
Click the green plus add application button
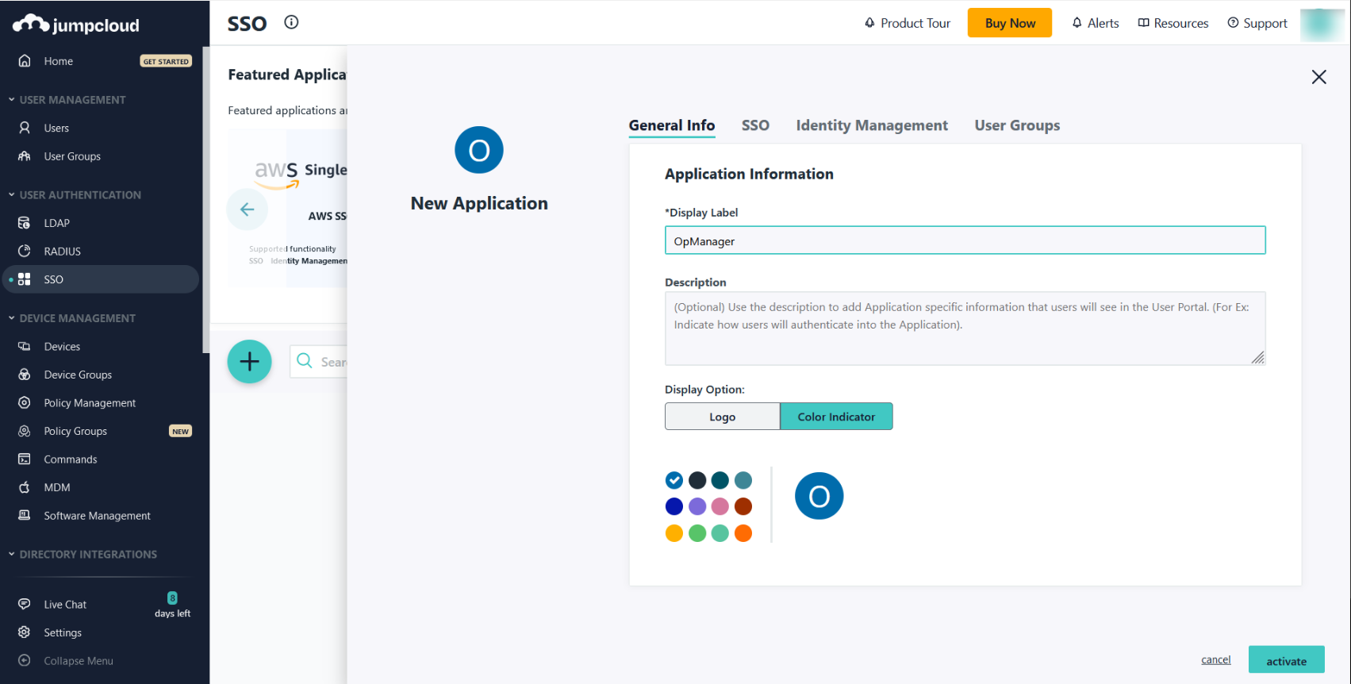249,362
